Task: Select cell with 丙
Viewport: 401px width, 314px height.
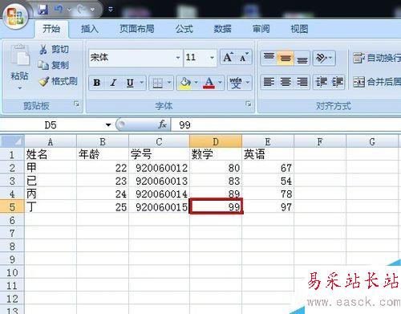Action: pos(51,194)
